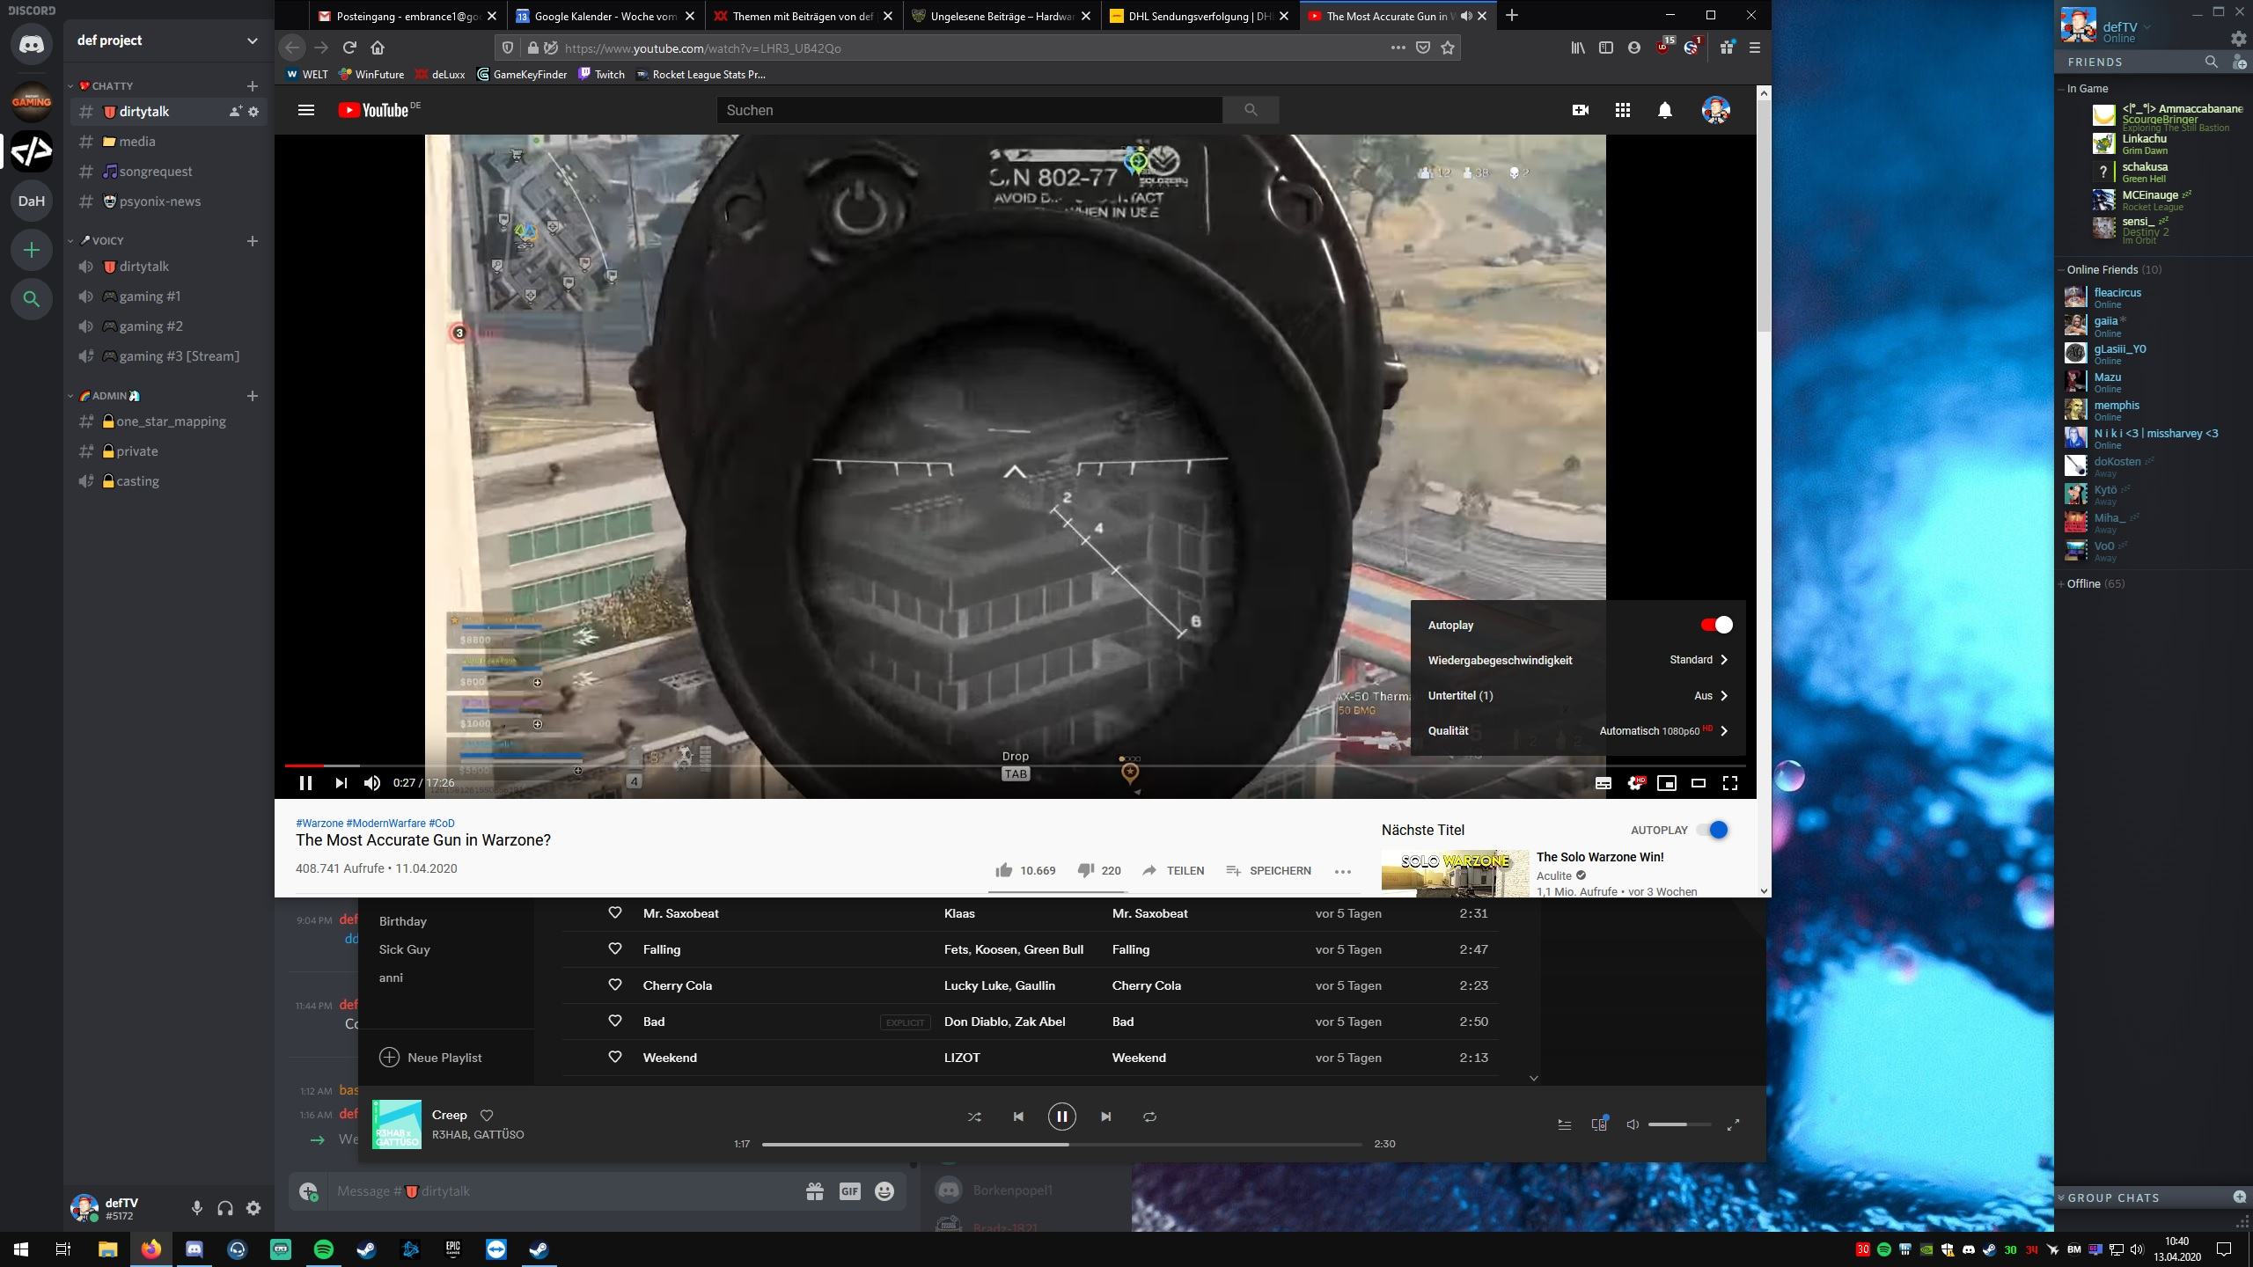The height and width of the screenshot is (1267, 2253).
Task: Toggle AUTOPLAY switch beside Nächste Titel
Action: point(1714,830)
